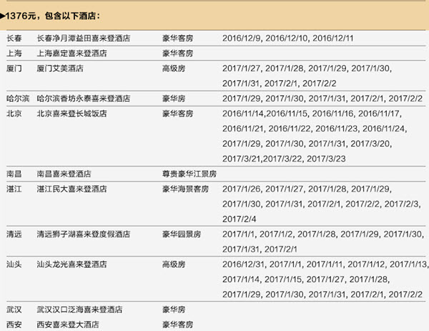The height and width of the screenshot is (331, 429).
Task: Select the city cell '西安'
Action: (x=14, y=325)
